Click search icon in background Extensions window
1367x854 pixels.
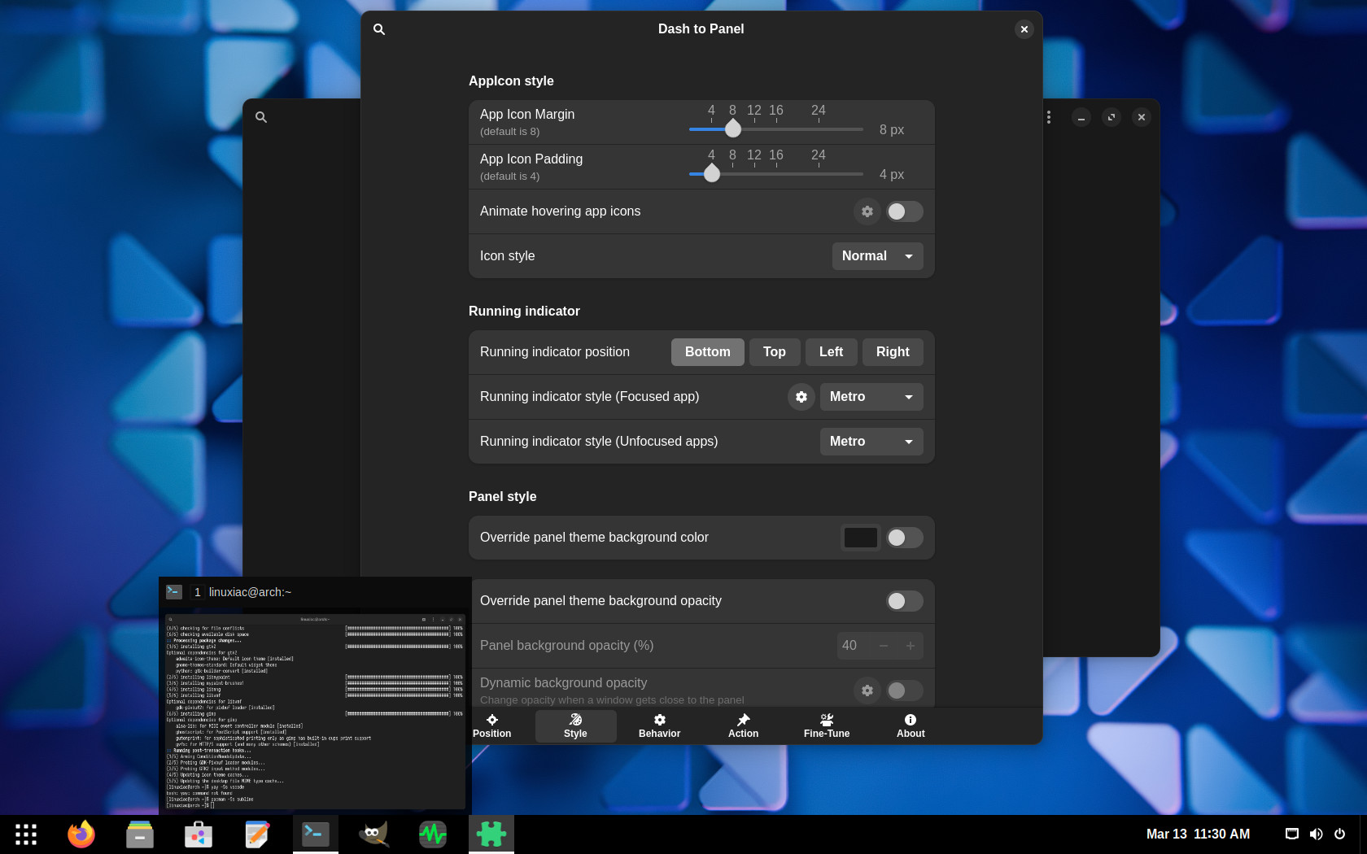click(x=261, y=117)
